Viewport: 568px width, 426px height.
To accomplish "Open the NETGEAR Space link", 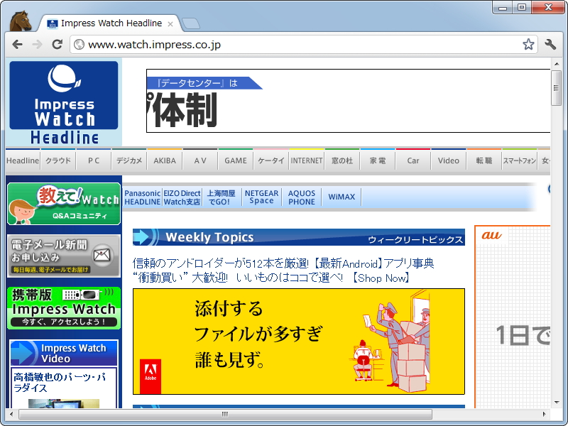I will [261, 197].
